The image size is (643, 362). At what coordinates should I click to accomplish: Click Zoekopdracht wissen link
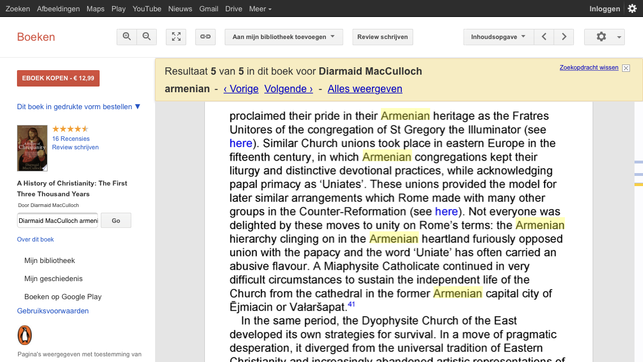(x=589, y=68)
